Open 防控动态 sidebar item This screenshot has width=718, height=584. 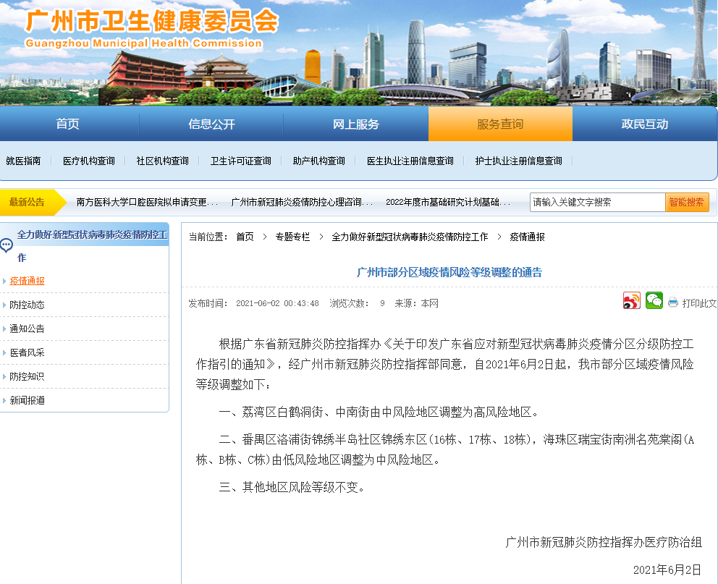[28, 305]
